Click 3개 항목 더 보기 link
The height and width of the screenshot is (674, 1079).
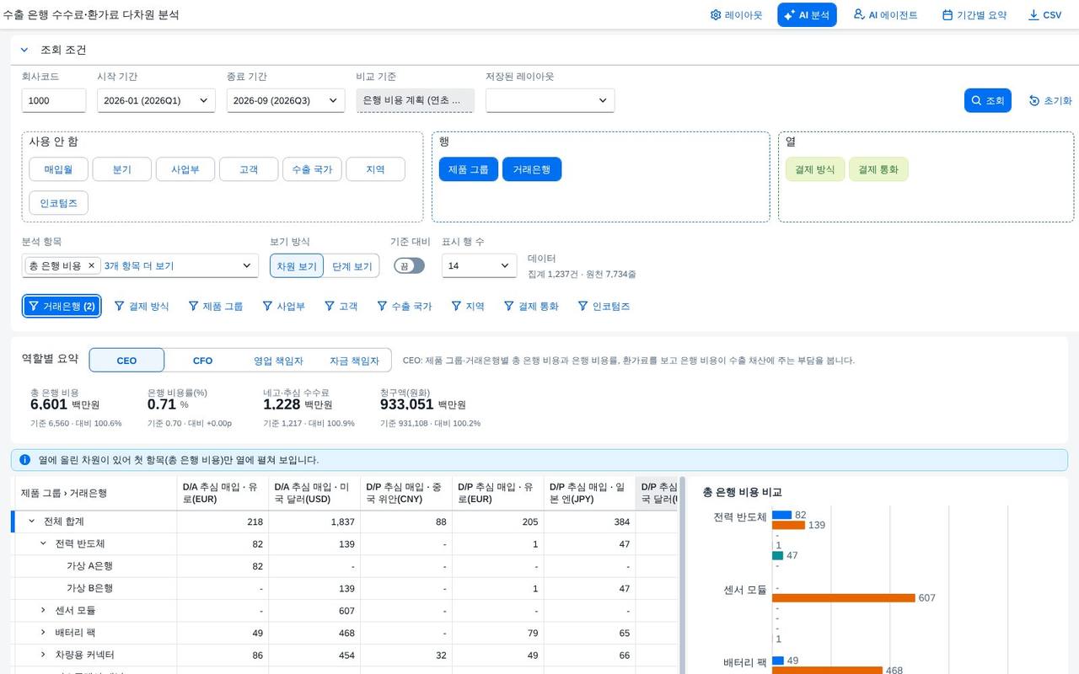(x=139, y=265)
